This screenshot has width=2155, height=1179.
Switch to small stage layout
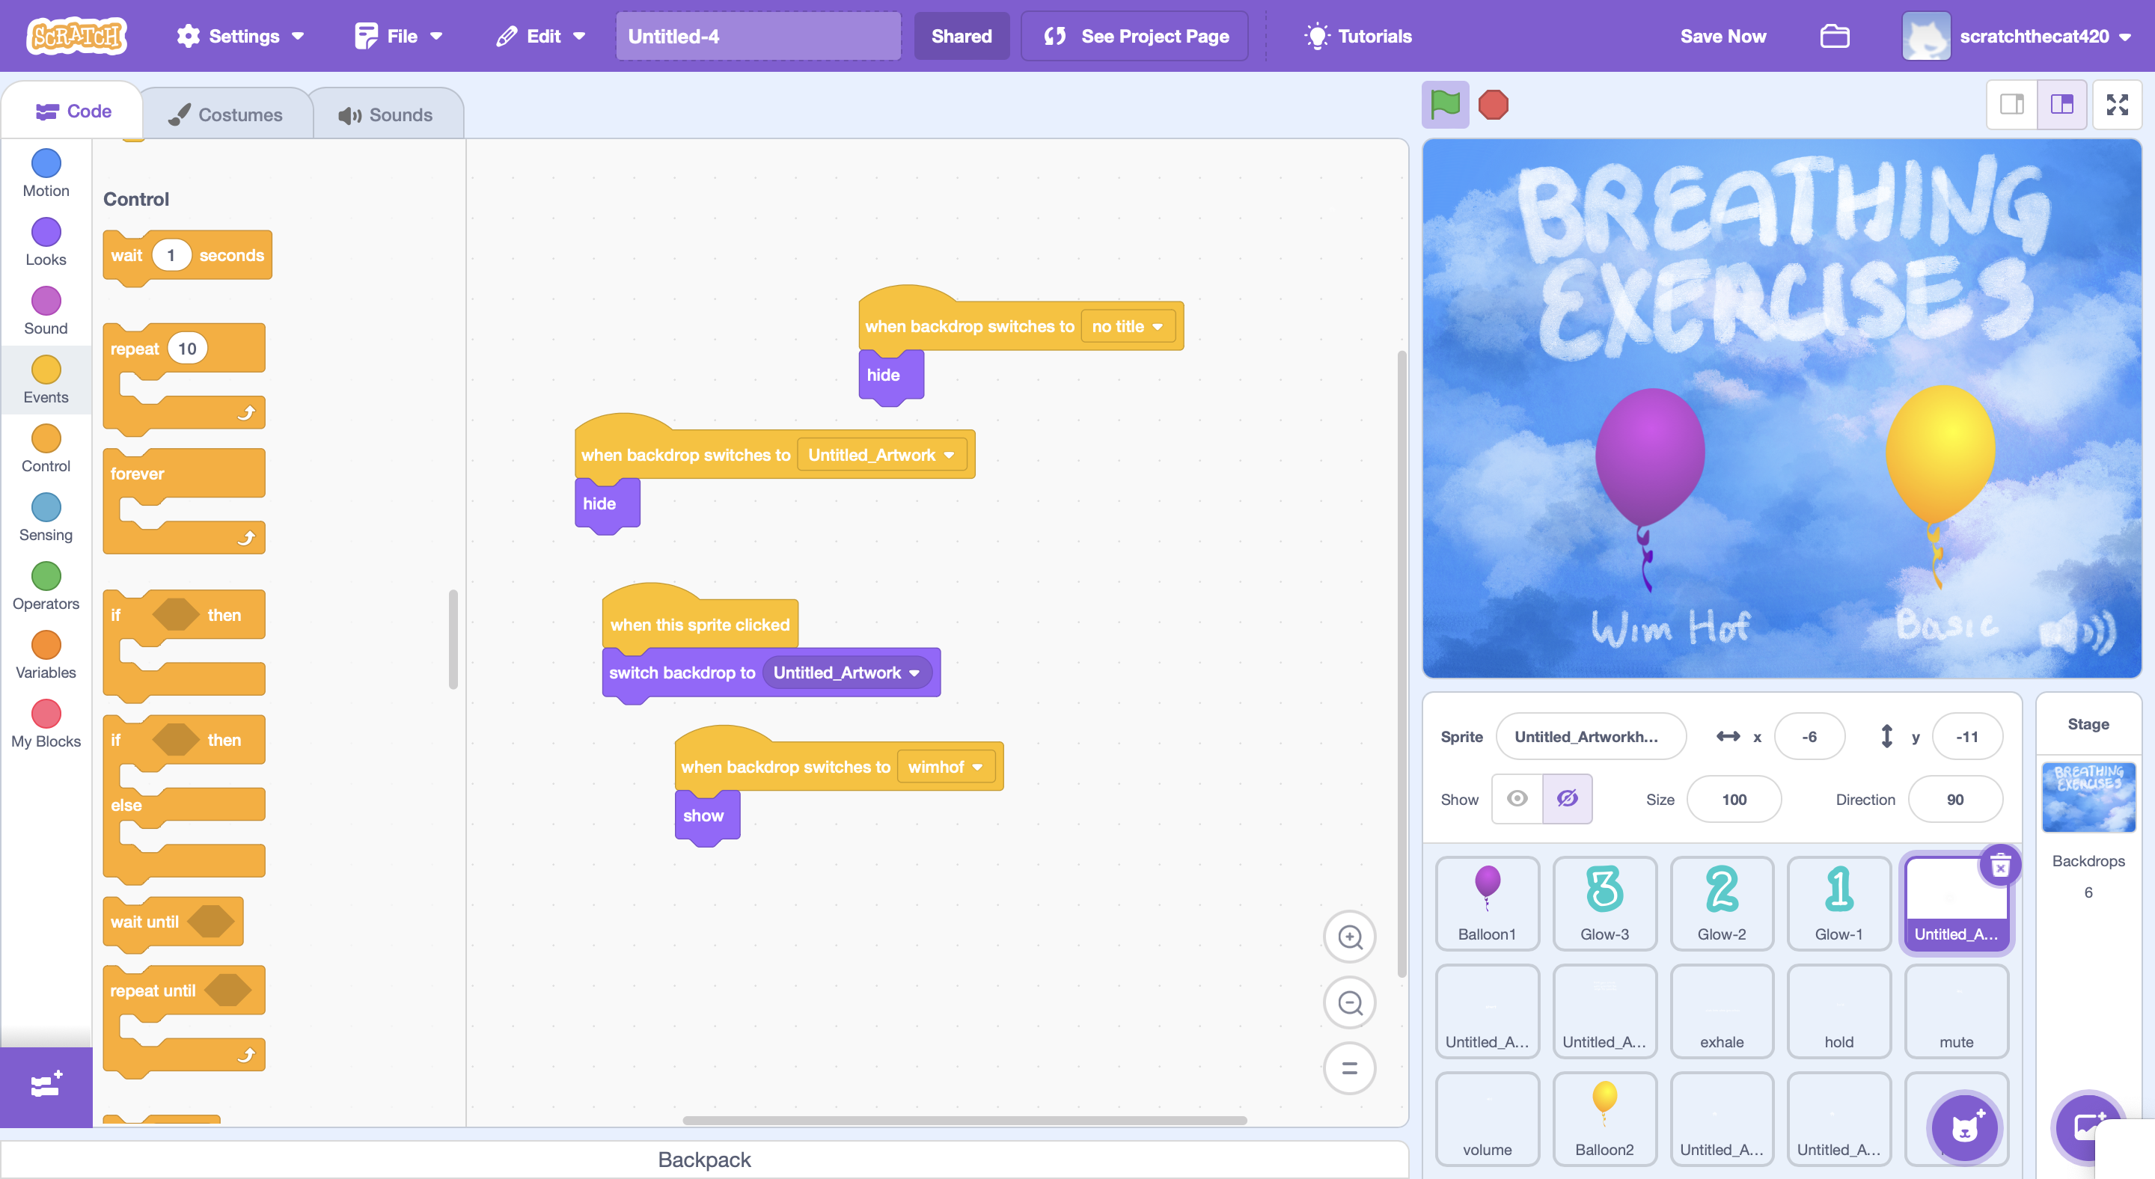coord(2012,105)
